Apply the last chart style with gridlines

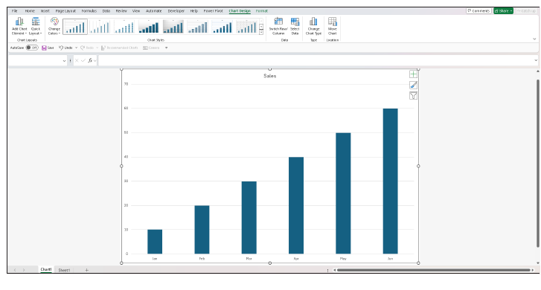246,27
